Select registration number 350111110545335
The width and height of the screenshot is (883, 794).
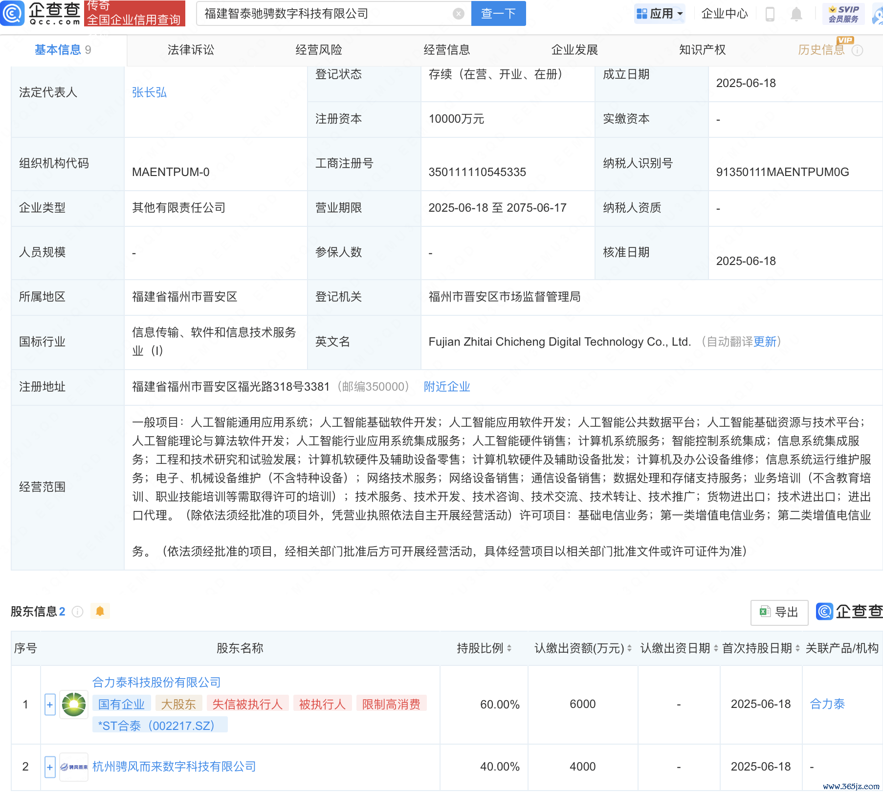click(x=477, y=172)
